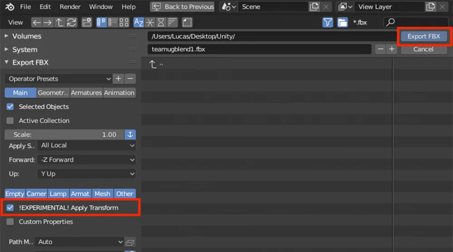The image size is (453, 252).
Task: Sort files alphabetically
Action: click(139, 23)
